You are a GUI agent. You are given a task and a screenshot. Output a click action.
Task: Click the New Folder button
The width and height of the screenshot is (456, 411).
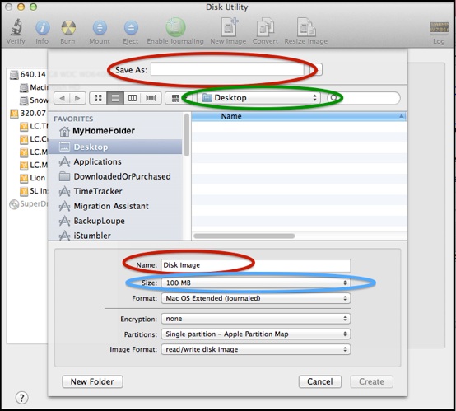point(92,381)
